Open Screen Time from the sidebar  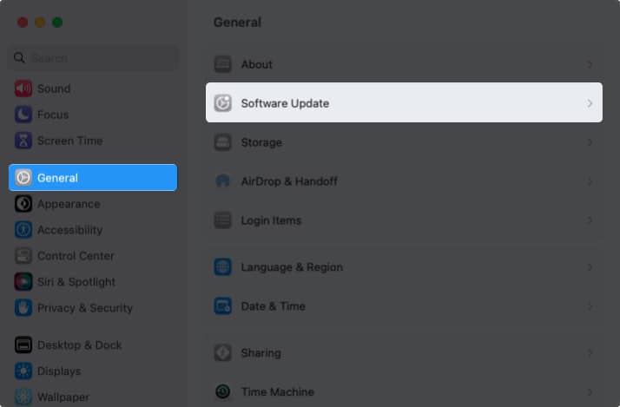tap(93, 141)
